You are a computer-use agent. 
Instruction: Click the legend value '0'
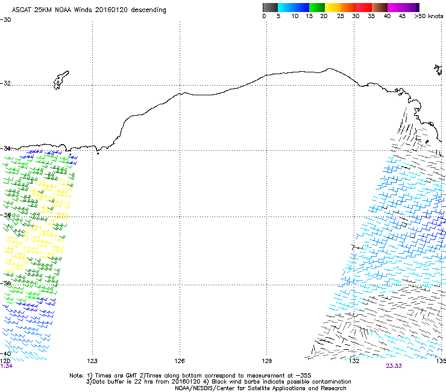(264, 16)
